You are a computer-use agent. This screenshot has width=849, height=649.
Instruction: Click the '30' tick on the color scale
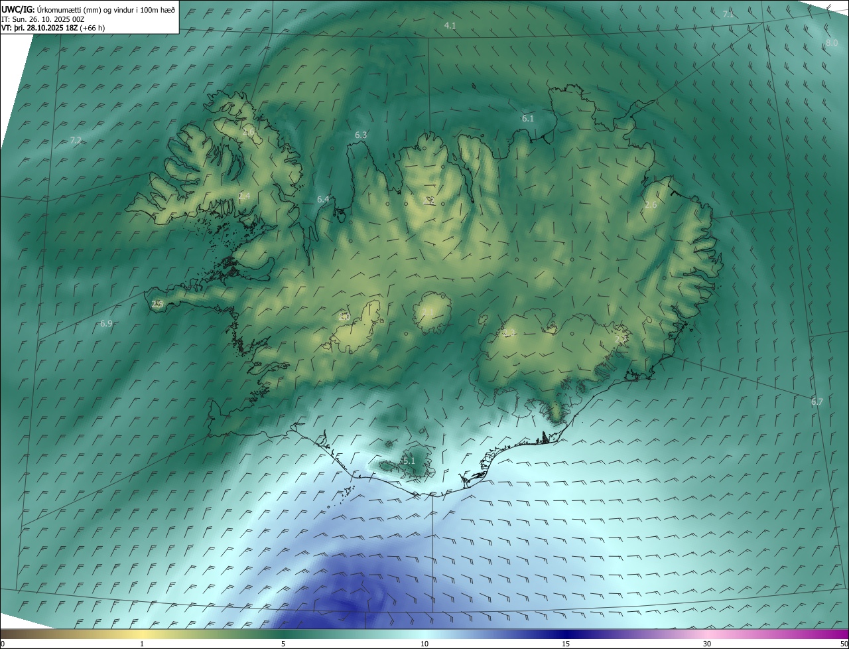pyautogui.click(x=707, y=644)
